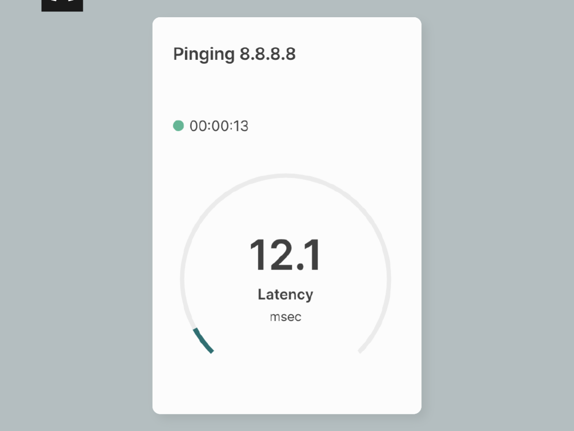Click the msec unit label

tap(286, 317)
